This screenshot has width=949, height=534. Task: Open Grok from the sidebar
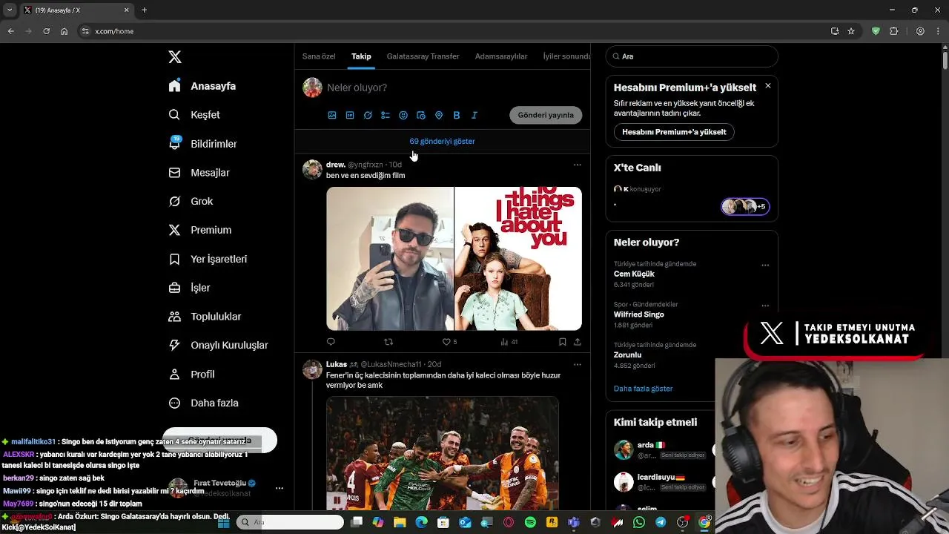pos(191,201)
